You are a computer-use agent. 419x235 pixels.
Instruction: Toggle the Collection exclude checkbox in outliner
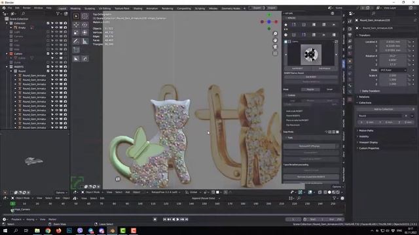click(x=48, y=23)
